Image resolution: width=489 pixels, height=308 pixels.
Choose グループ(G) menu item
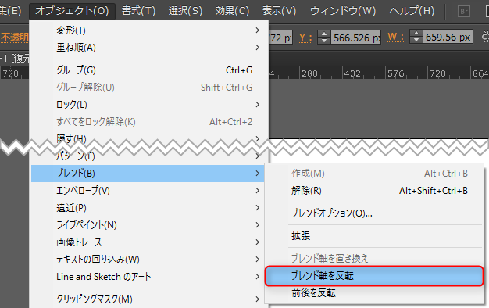pos(148,70)
